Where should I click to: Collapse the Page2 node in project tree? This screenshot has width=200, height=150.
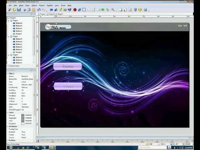click(9, 36)
